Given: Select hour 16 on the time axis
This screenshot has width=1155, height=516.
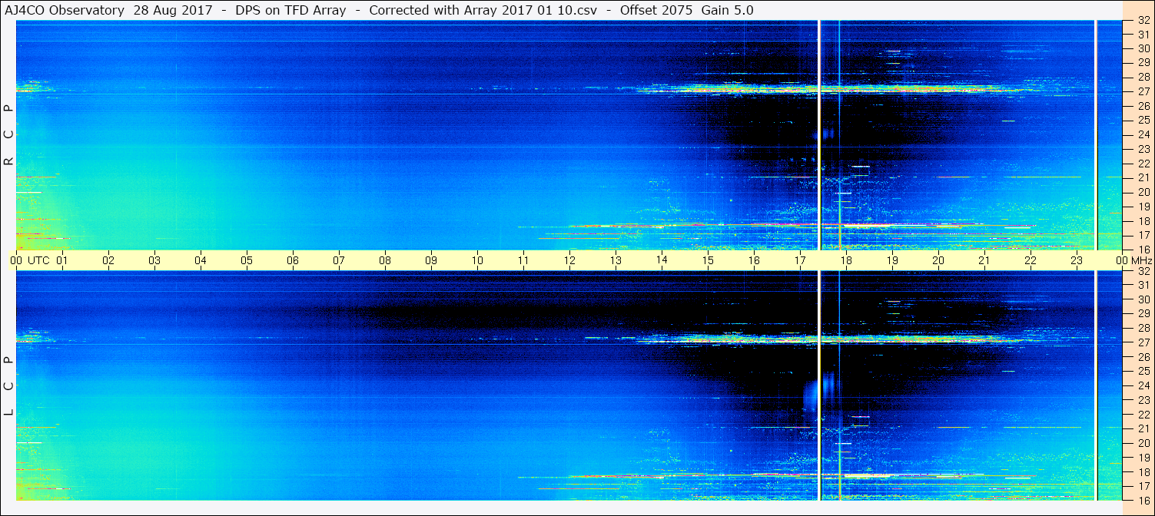Looking at the screenshot, I should pyautogui.click(x=754, y=260).
